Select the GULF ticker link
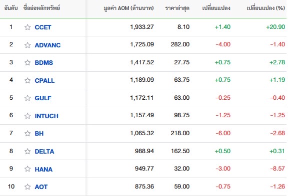The image size is (295, 196). (43, 98)
